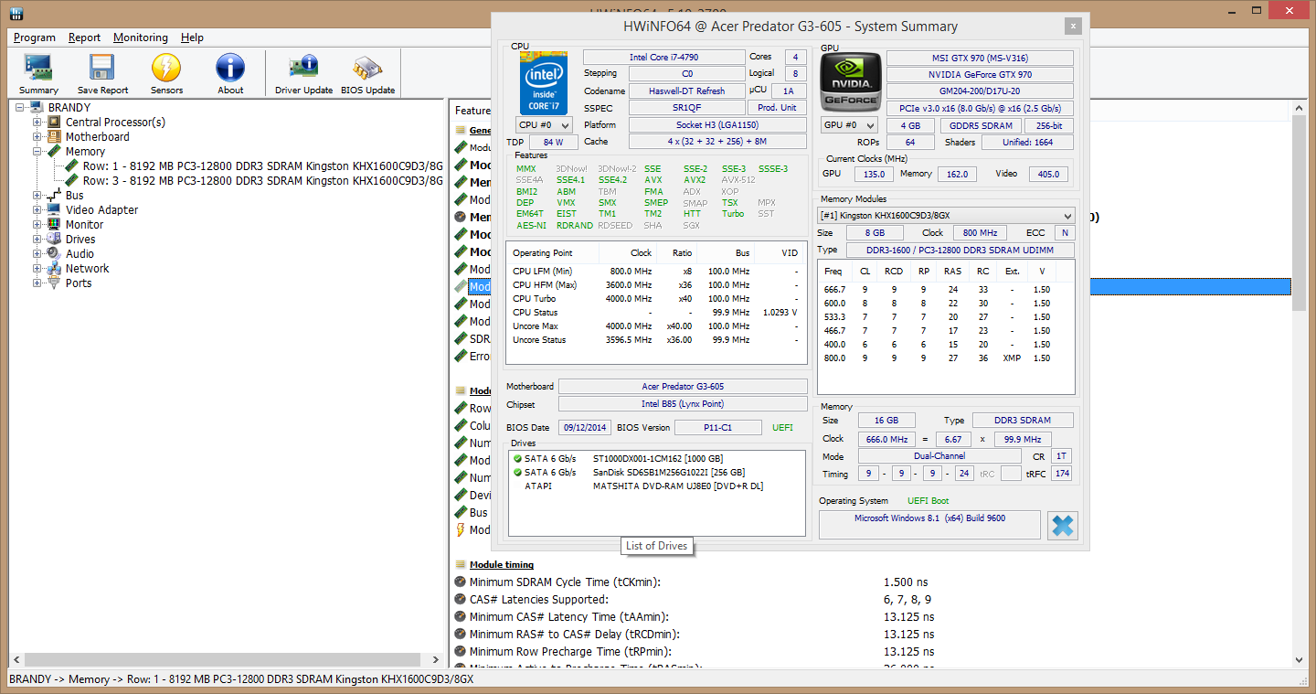This screenshot has width=1316, height=694.
Task: Click the Ports tree icon
Action: (55, 283)
